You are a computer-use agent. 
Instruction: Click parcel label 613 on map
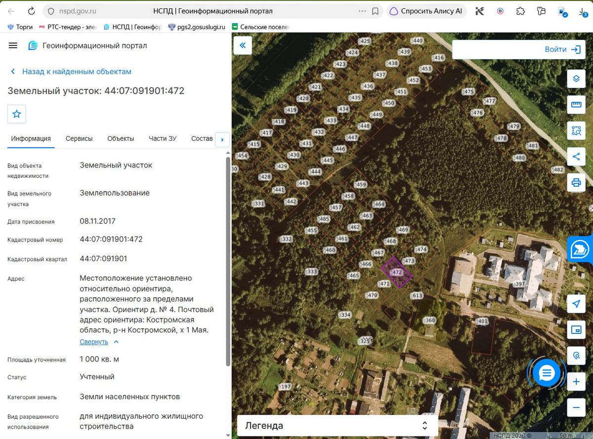pos(417,295)
